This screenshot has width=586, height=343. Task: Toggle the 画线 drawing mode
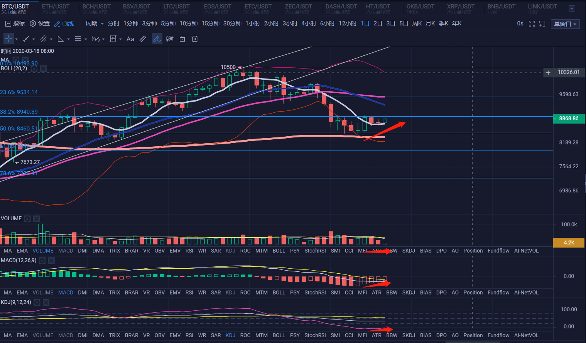tap(64, 23)
